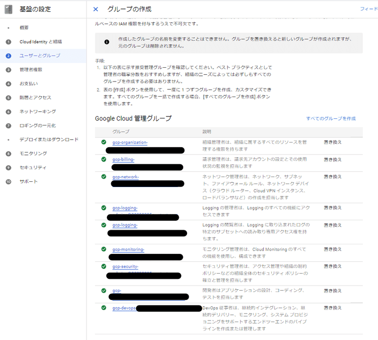Click 置き換え for Logging の閲覧者 row
Screen dimensions: 378x340
[333, 225]
